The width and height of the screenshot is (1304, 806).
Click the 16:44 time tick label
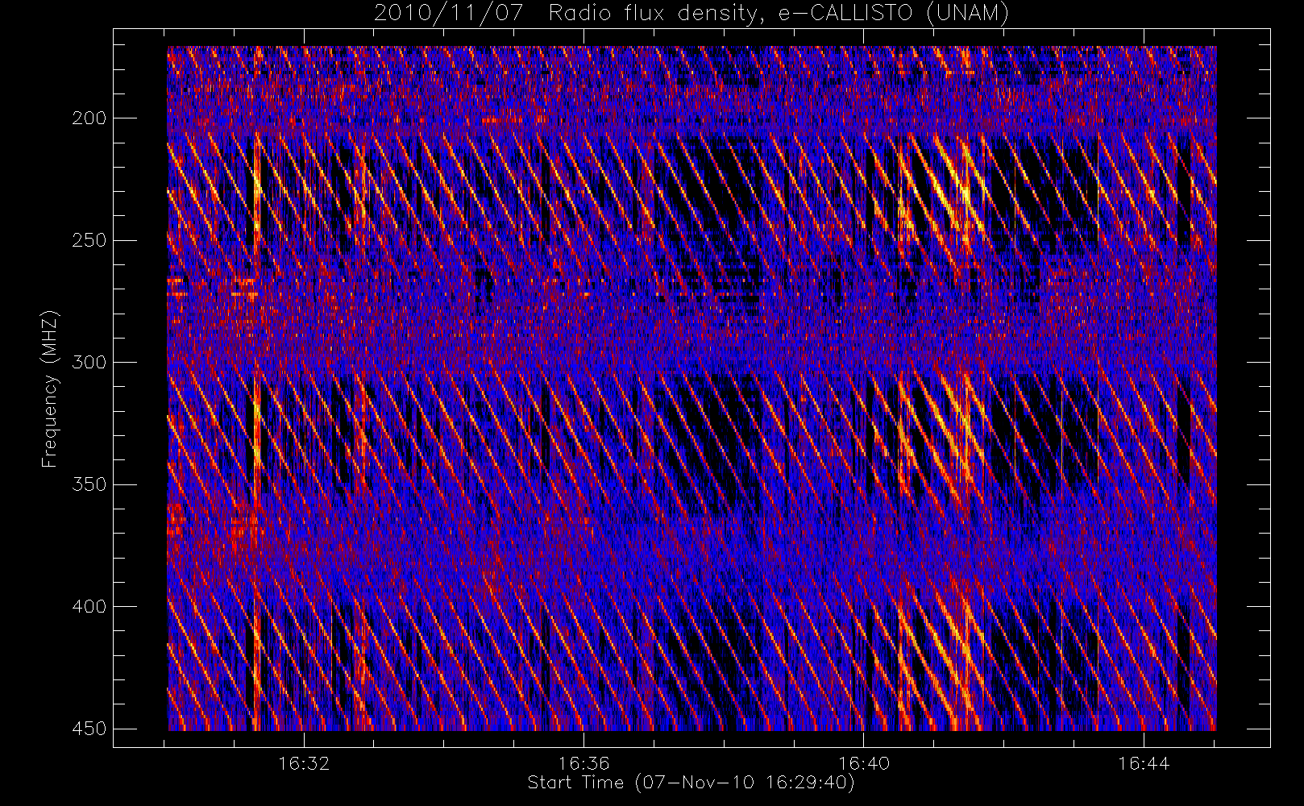click(x=1144, y=763)
